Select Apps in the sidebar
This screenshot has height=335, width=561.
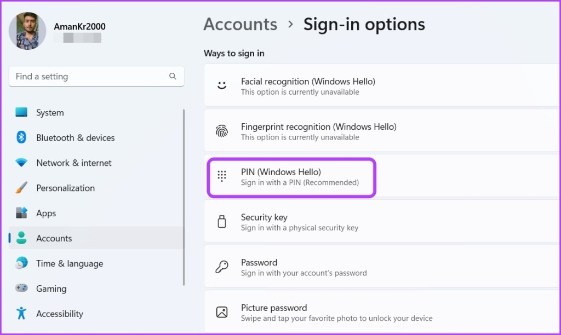46,213
